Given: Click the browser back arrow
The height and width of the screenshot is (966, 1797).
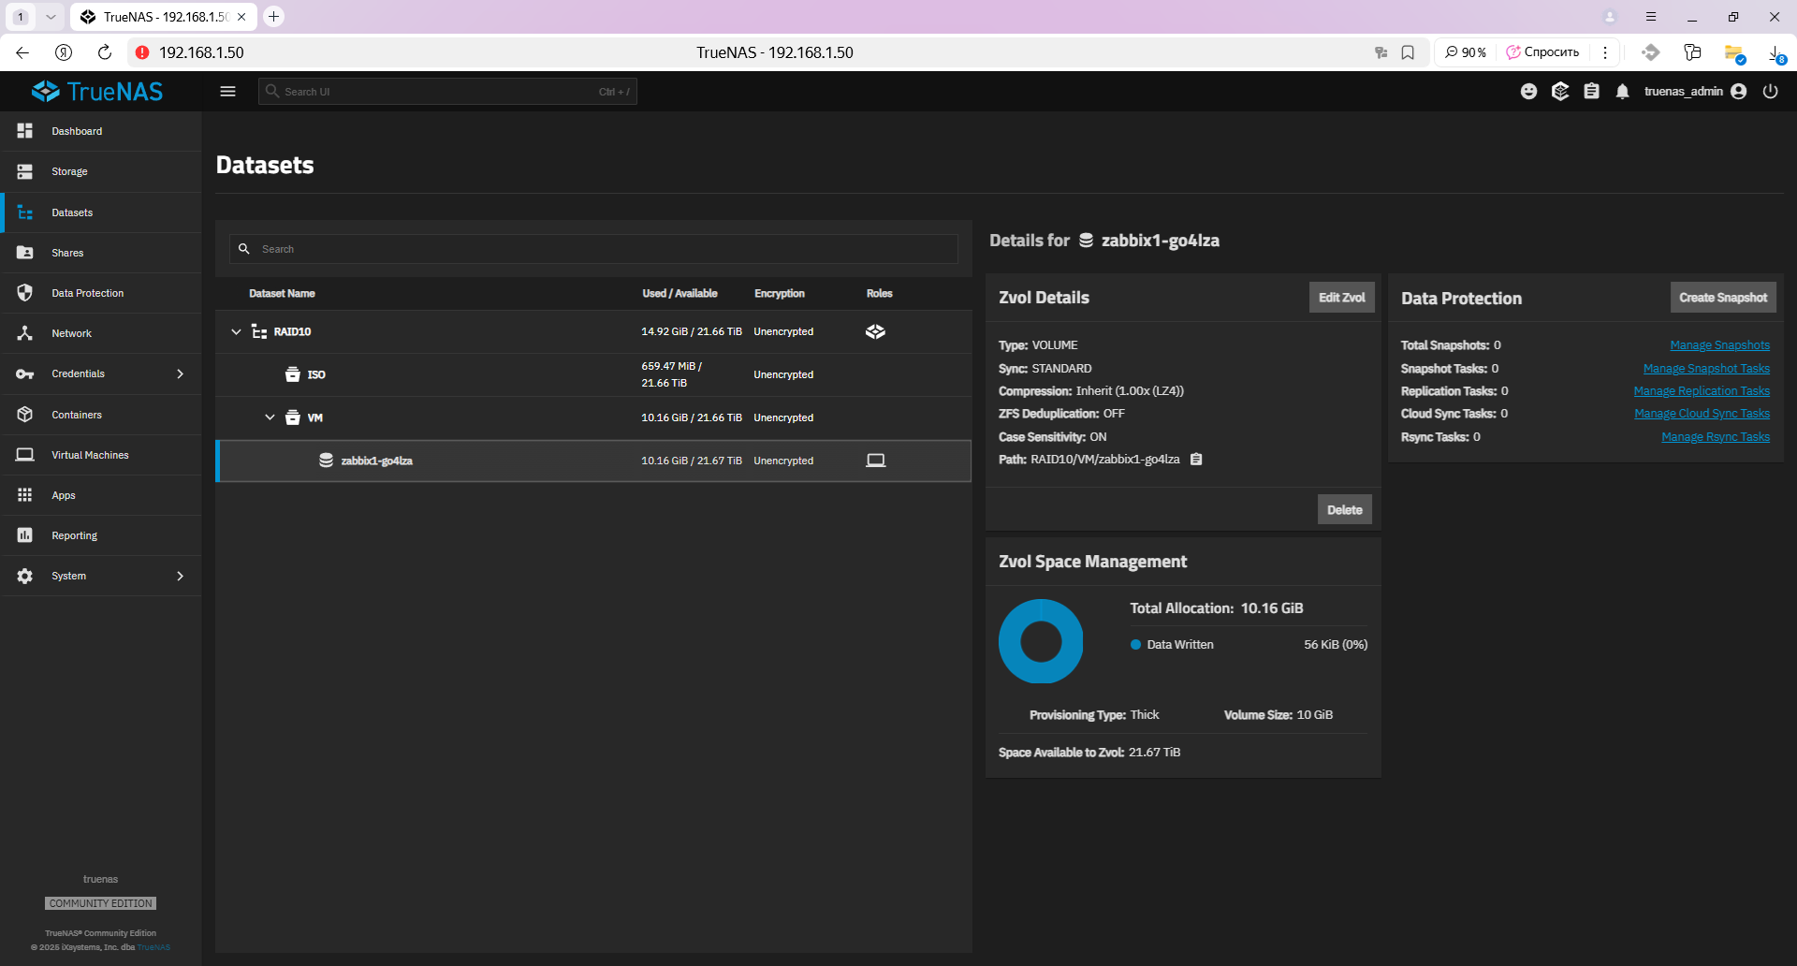Looking at the screenshot, I should [x=22, y=52].
